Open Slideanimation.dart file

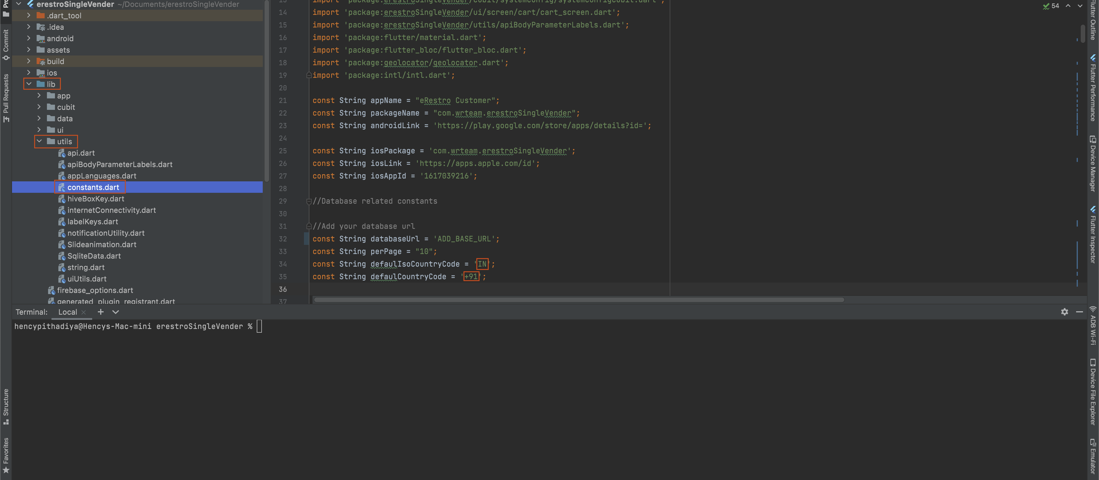click(102, 245)
